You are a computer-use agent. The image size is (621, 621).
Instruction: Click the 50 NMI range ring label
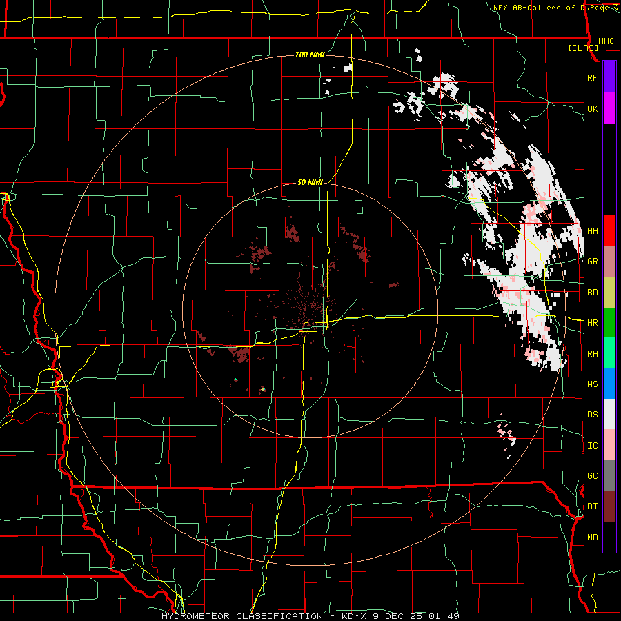point(310,182)
